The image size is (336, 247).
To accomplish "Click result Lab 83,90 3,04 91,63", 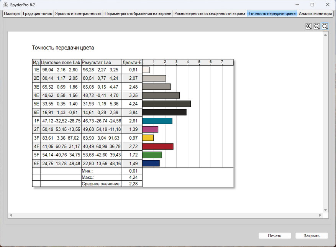I will pos(101,138).
